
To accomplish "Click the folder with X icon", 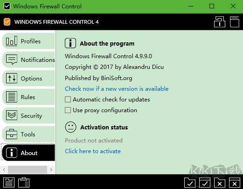I will tap(220, 182).
